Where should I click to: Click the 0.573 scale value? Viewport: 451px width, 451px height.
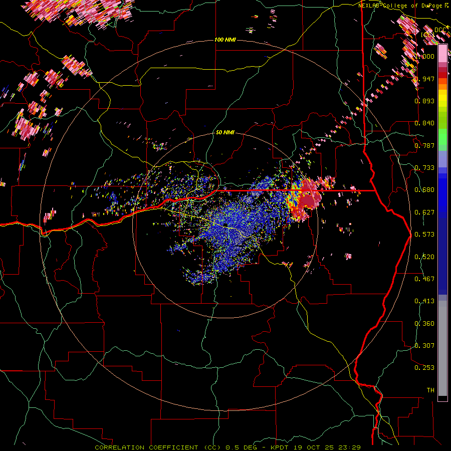coord(424,235)
